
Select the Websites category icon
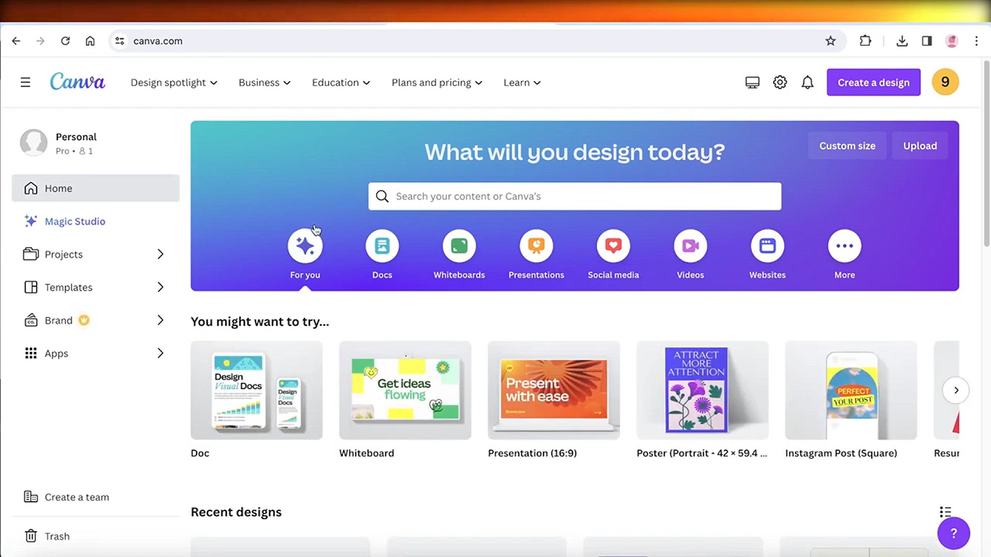(x=768, y=246)
